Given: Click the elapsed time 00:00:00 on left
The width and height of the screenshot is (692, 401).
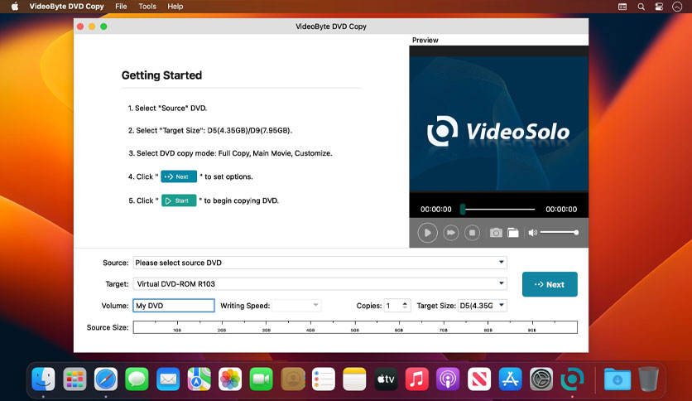Looking at the screenshot, I should tap(435, 210).
